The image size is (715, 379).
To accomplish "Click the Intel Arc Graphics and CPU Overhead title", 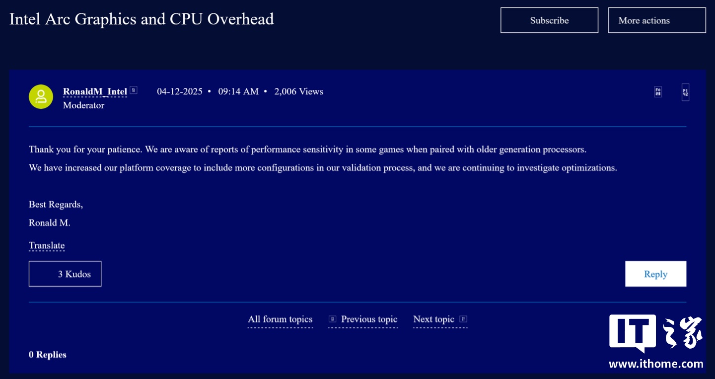I will (x=142, y=19).
